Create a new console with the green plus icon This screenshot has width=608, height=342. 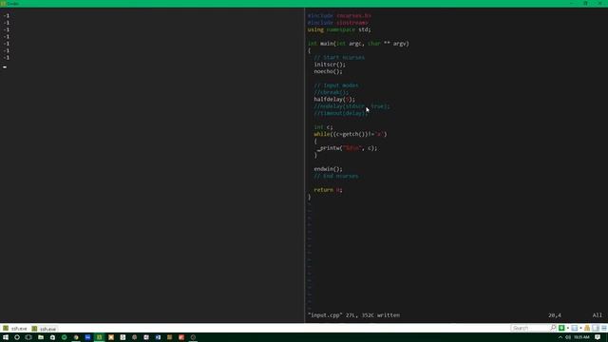561,328
